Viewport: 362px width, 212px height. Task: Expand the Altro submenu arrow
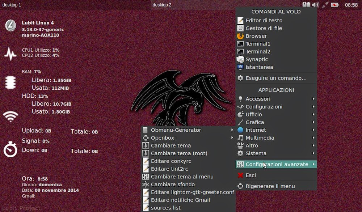coord(313,145)
